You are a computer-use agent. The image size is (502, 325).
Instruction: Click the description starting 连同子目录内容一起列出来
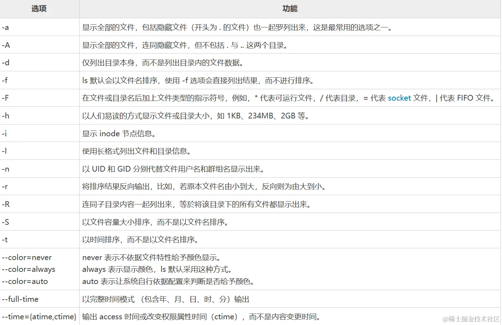click(x=197, y=204)
